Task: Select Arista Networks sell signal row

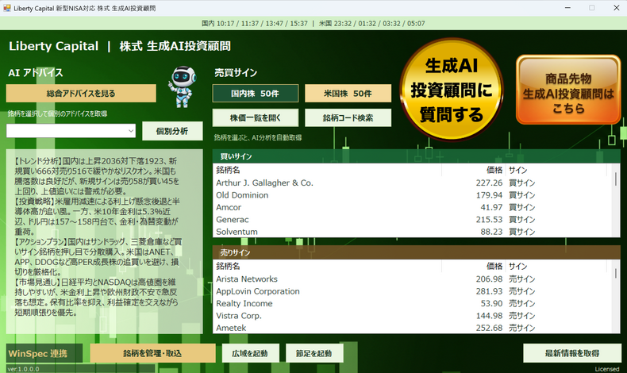Action: (x=414, y=279)
